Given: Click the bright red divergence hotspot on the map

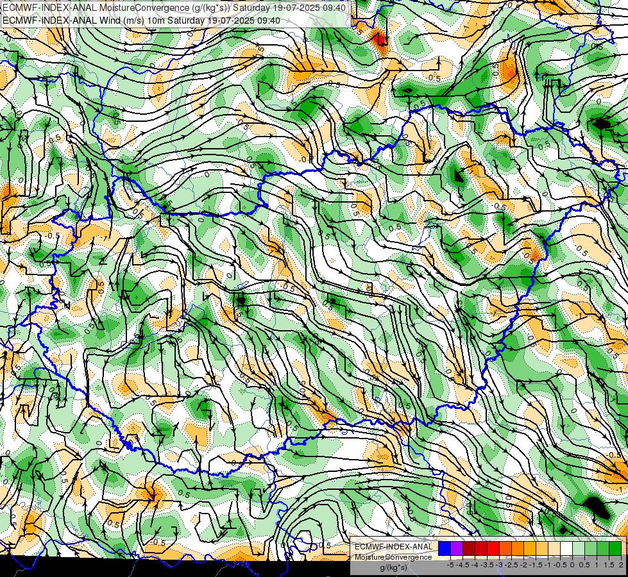Looking at the screenshot, I should (x=379, y=40).
